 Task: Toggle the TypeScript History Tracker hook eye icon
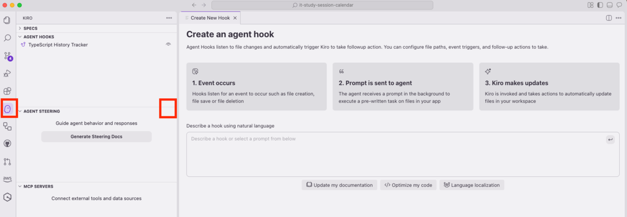point(168,44)
